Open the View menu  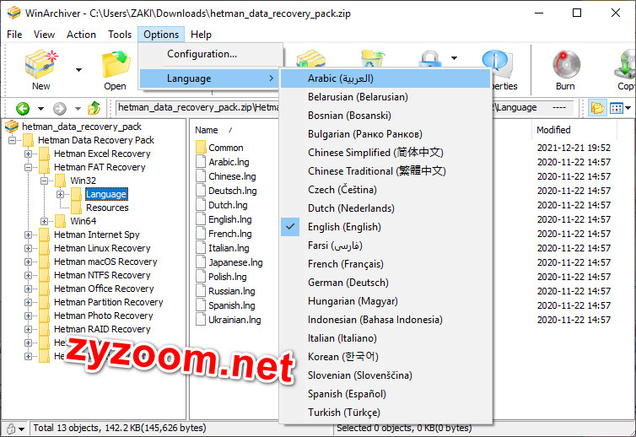coord(44,35)
